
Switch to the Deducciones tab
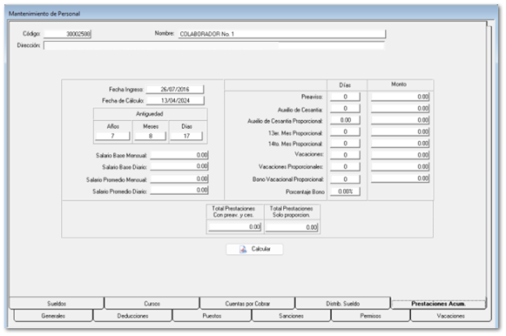[132, 316]
